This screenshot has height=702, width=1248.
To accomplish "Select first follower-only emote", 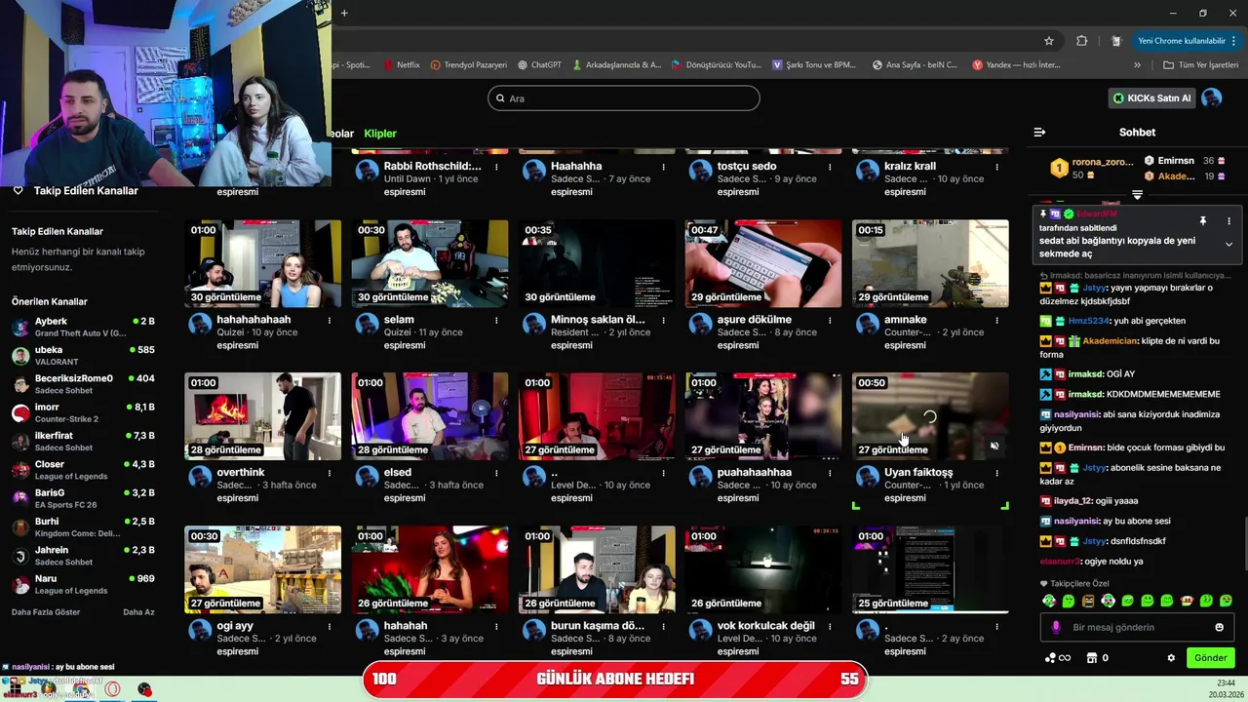I will point(1049,601).
